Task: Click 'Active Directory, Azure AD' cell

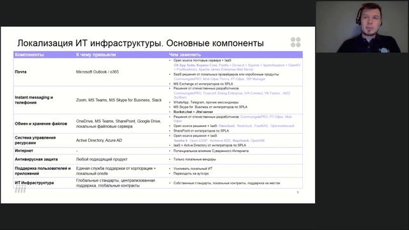Action: (x=99, y=141)
